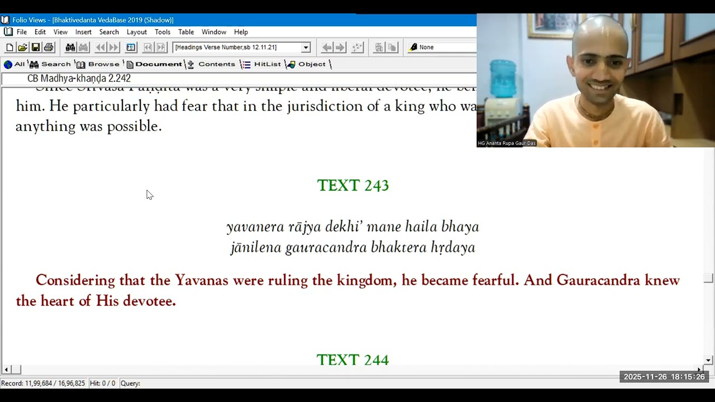Image resolution: width=715 pixels, height=402 pixels.
Task: Open the Table menu
Action: coord(186,32)
